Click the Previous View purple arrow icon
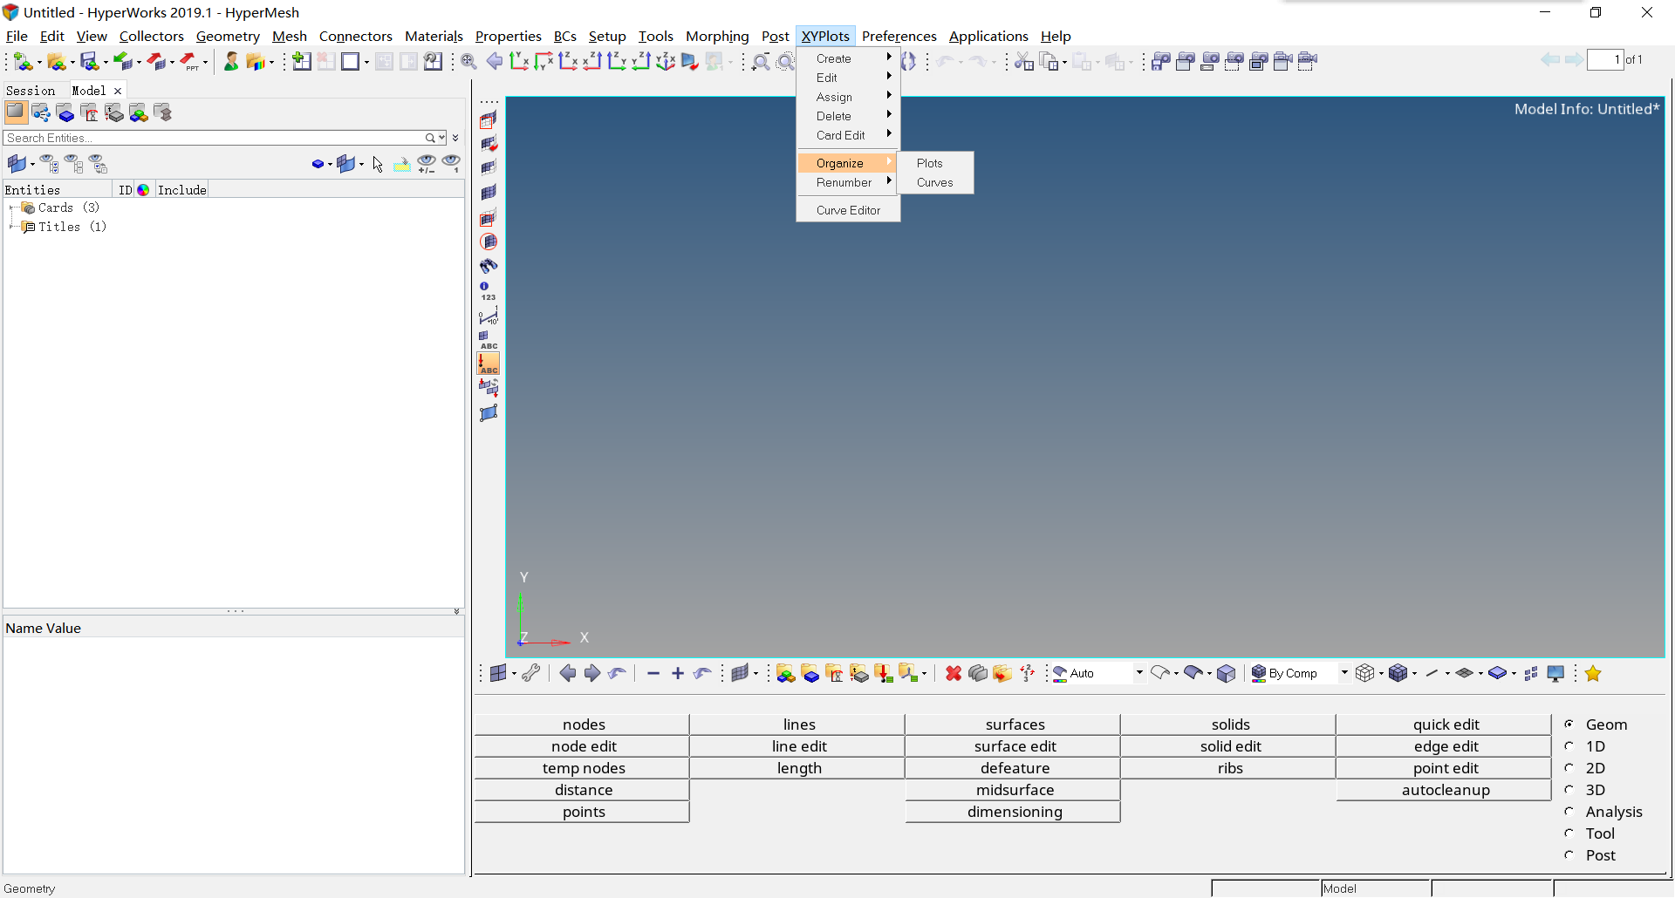 [495, 61]
